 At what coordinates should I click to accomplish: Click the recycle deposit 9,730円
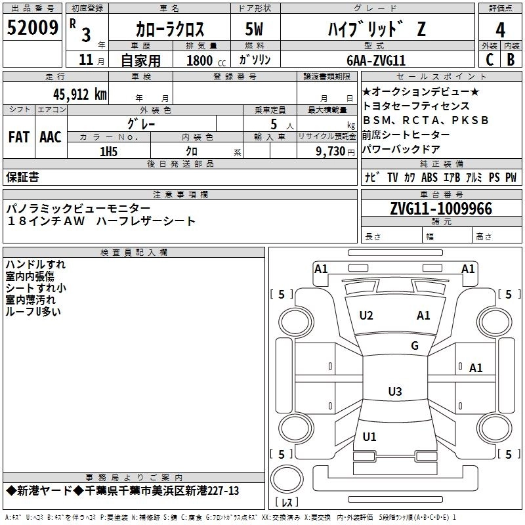[x=335, y=152]
